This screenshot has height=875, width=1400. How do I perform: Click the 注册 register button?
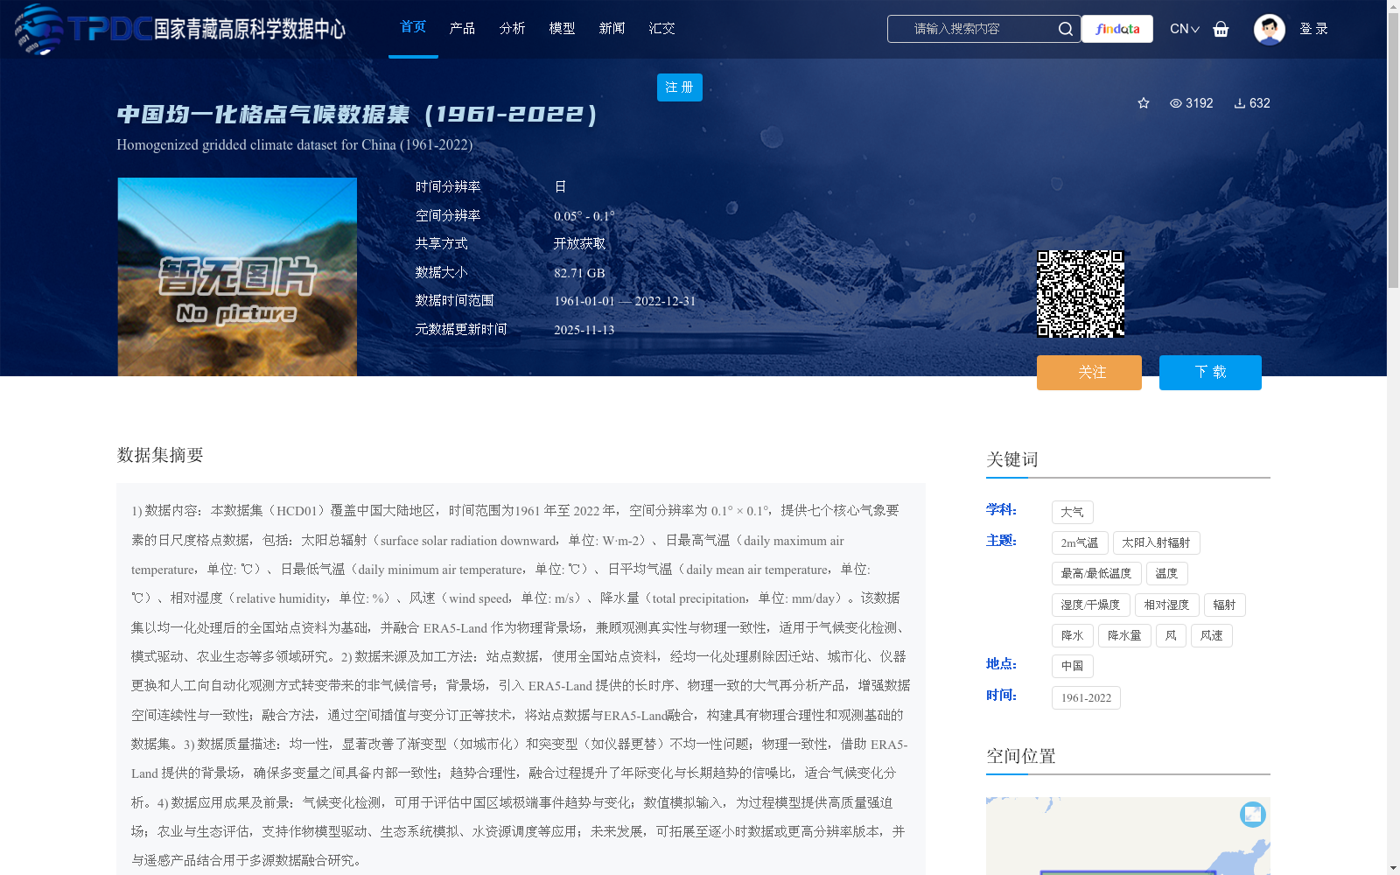tap(679, 87)
